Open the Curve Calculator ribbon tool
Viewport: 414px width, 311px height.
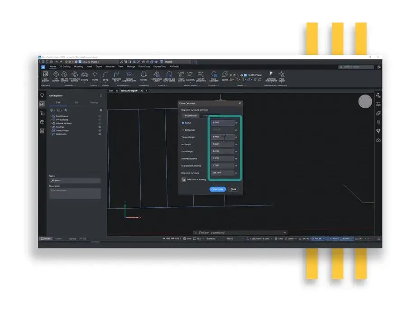[x=214, y=76]
